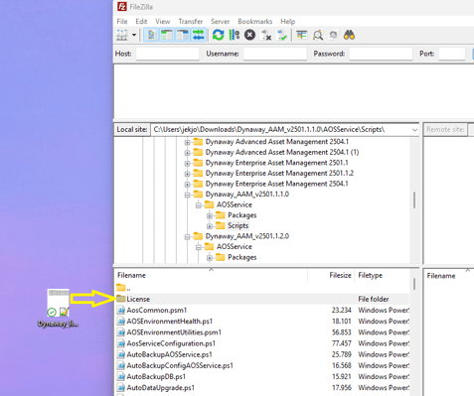Open the View menu
Viewport: 474px width, 396px height.
click(x=163, y=22)
